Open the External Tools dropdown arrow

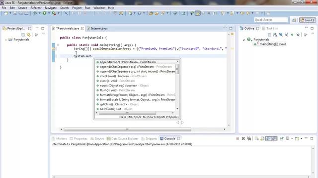coord(59,13)
